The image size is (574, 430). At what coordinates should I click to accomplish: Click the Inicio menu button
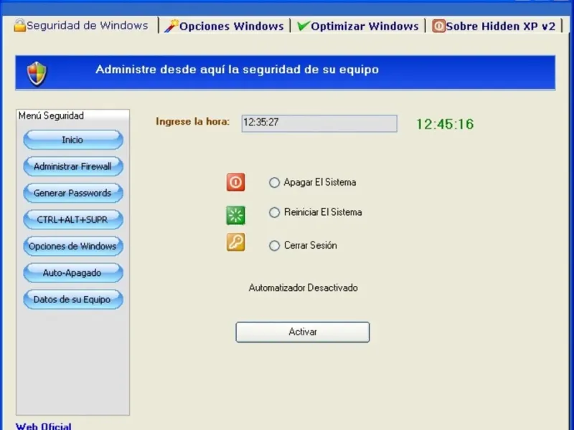point(73,140)
